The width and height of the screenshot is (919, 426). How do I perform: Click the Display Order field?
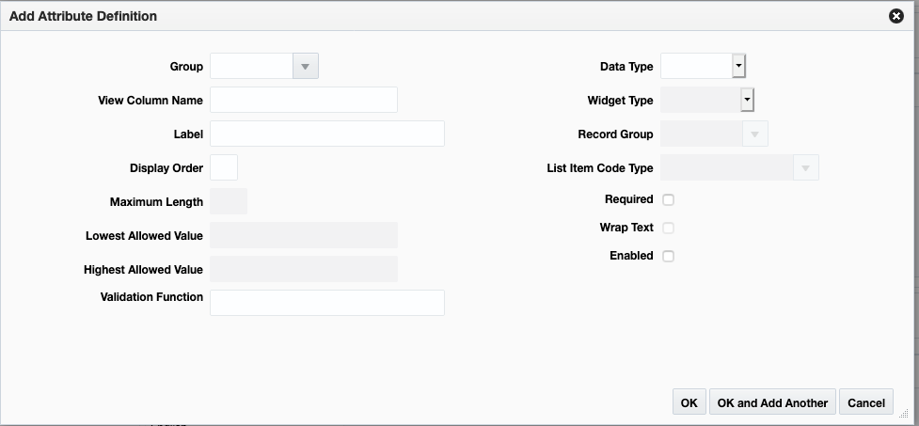pyautogui.click(x=224, y=167)
